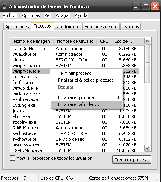The height and width of the screenshot is (182, 161).
Task: Sort by the CPU column header
Action: (x=104, y=41)
